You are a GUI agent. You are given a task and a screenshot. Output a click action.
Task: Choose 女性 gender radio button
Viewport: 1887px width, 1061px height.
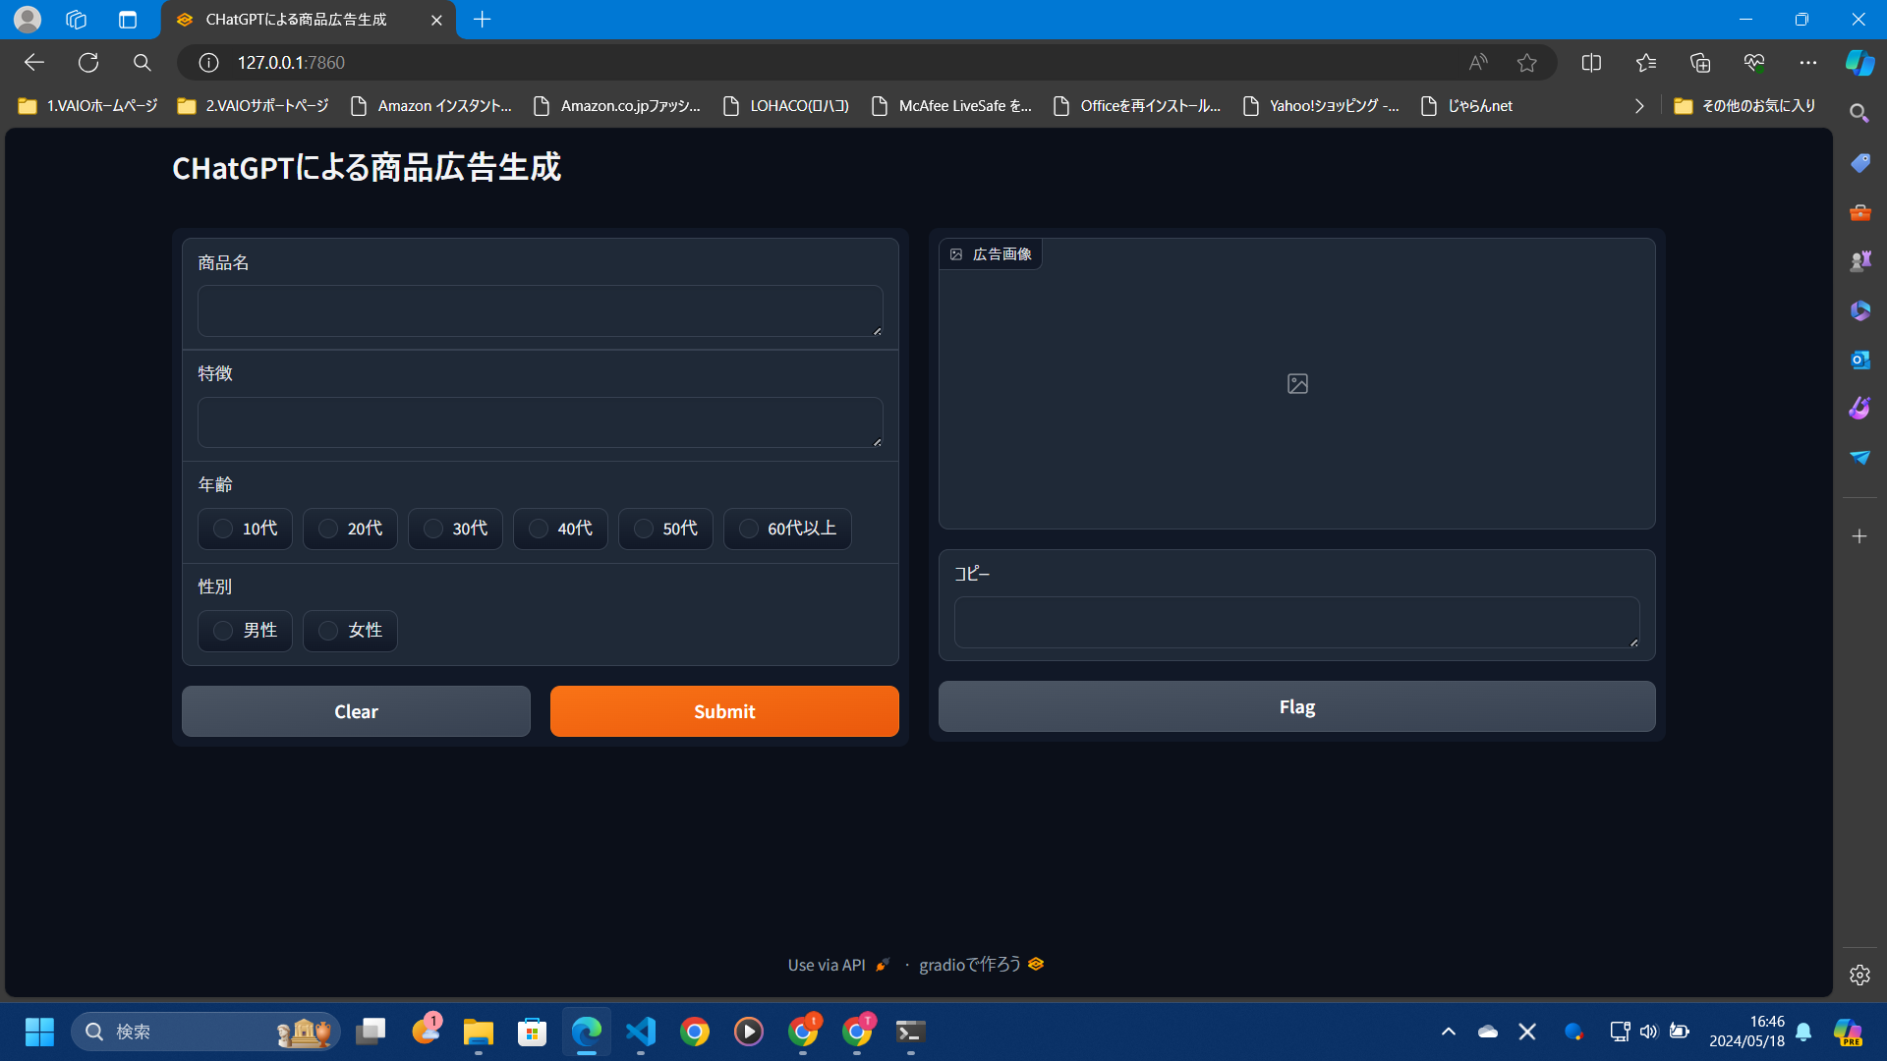(x=328, y=631)
